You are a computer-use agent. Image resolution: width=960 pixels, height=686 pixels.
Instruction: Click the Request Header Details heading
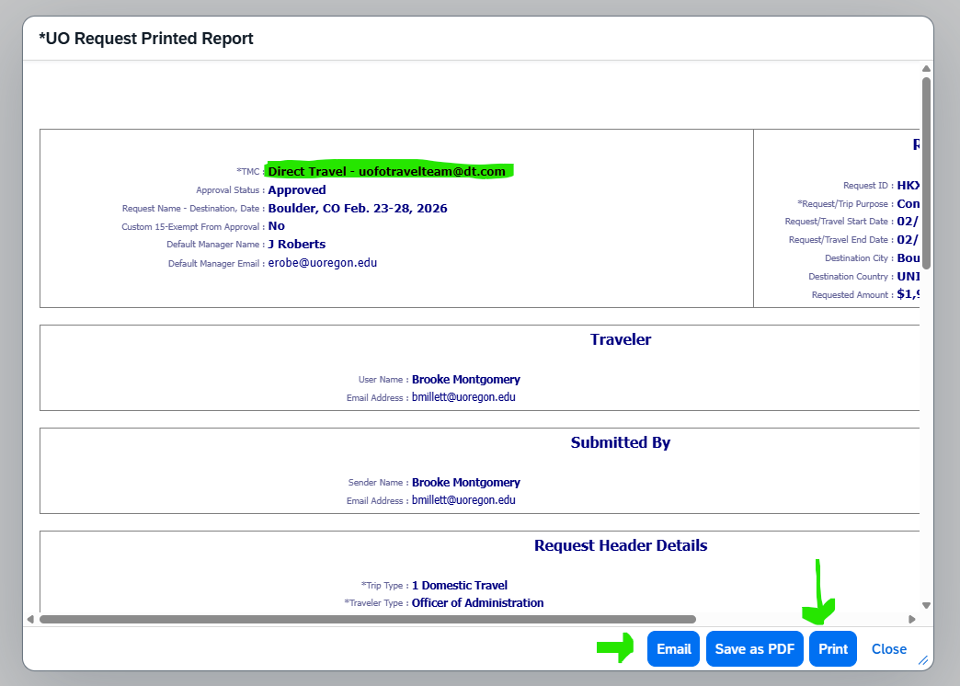pos(621,545)
